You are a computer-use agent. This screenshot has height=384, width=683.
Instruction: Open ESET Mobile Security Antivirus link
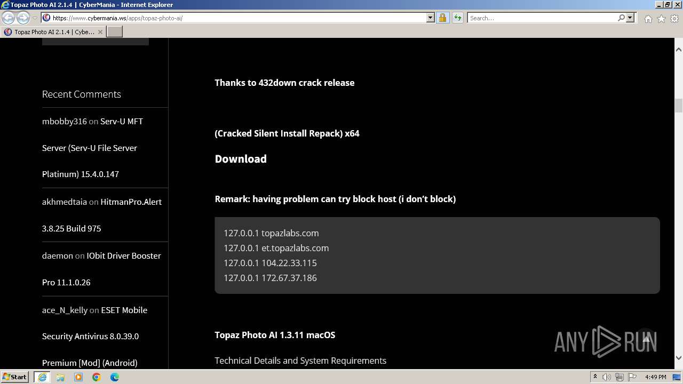pos(94,337)
